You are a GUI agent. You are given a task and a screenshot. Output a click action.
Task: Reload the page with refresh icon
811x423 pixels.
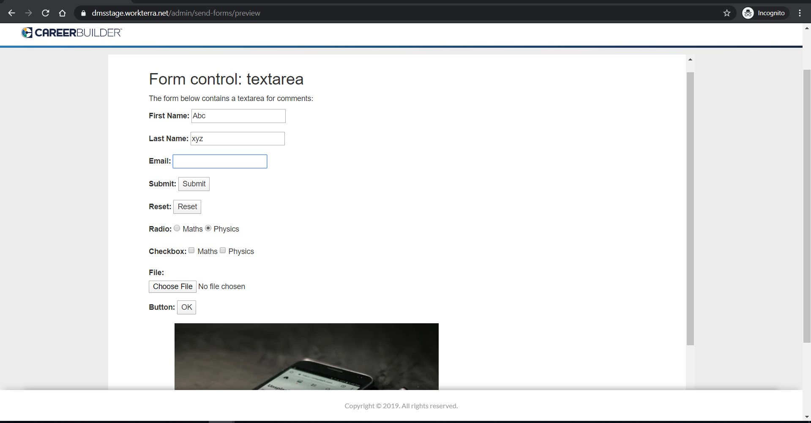(x=45, y=13)
